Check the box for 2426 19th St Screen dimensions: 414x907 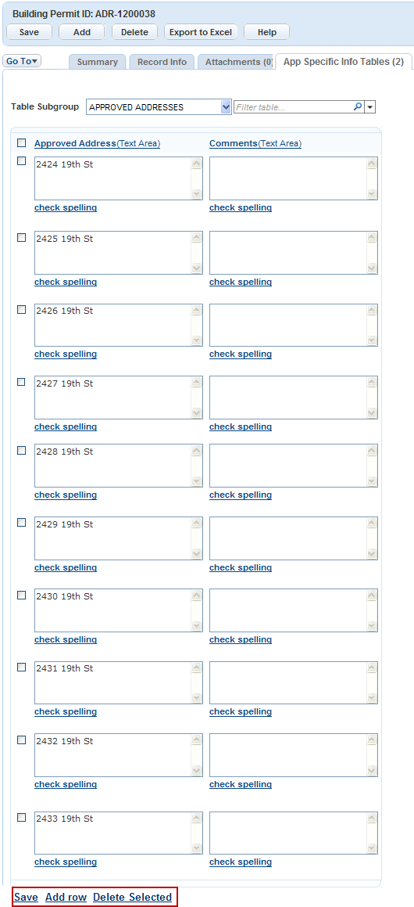point(21,309)
